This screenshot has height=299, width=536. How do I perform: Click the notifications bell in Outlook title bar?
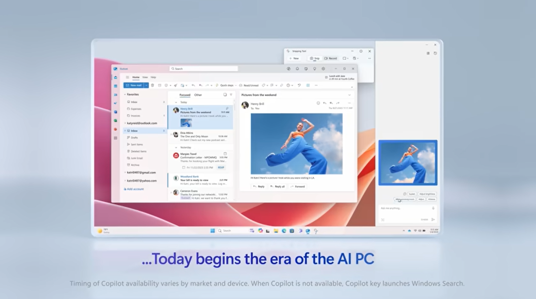(x=297, y=69)
